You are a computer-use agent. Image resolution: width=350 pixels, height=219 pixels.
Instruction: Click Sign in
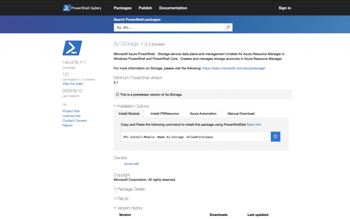(x=285, y=8)
